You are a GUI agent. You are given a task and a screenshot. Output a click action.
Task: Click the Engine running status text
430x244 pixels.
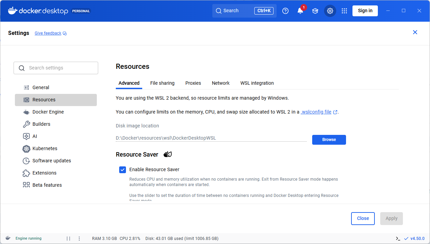coord(28,239)
